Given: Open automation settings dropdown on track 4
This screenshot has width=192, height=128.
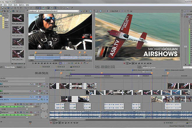Looking at the screenshot, I should [x=42, y=84].
